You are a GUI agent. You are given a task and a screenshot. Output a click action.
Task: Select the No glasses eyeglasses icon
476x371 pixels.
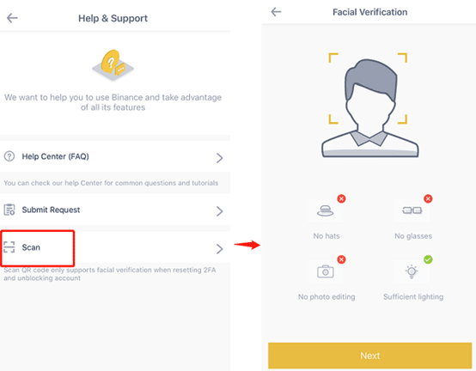click(x=412, y=210)
